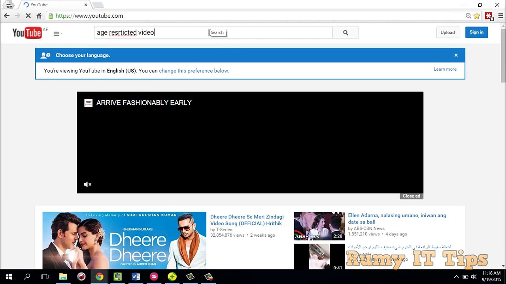Show hidden system tray icons

(456, 277)
